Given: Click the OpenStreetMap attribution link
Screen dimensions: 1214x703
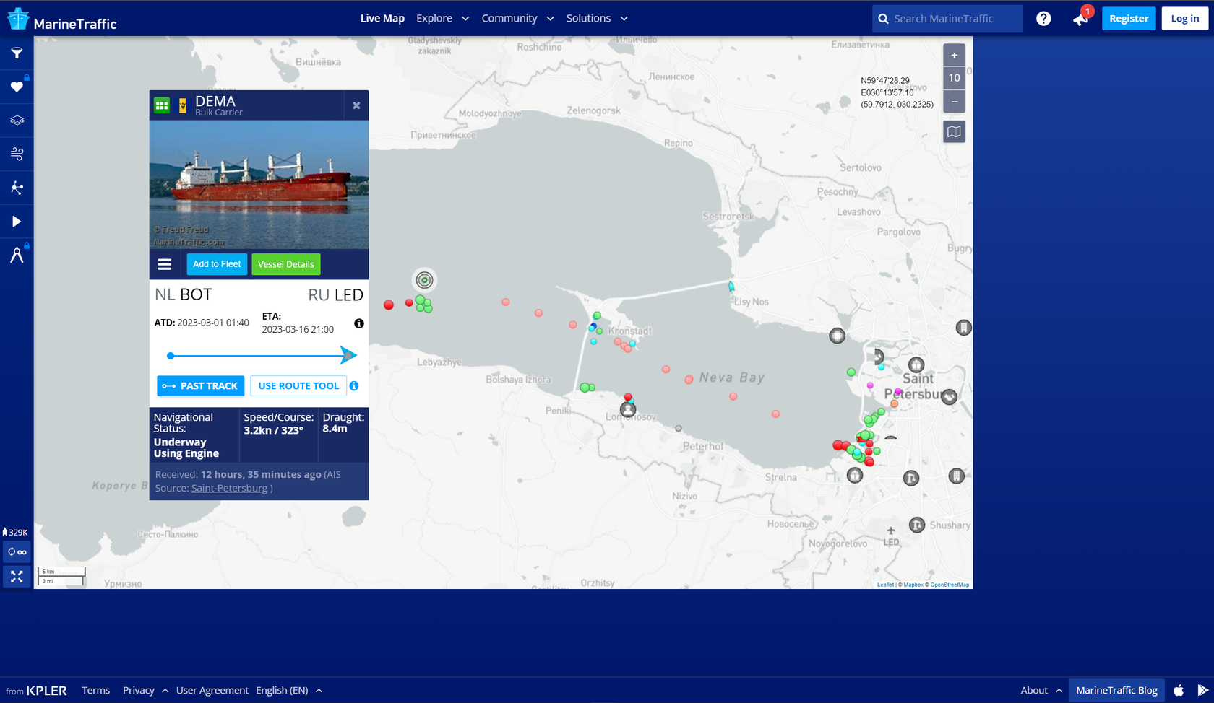Looking at the screenshot, I should pos(950,585).
